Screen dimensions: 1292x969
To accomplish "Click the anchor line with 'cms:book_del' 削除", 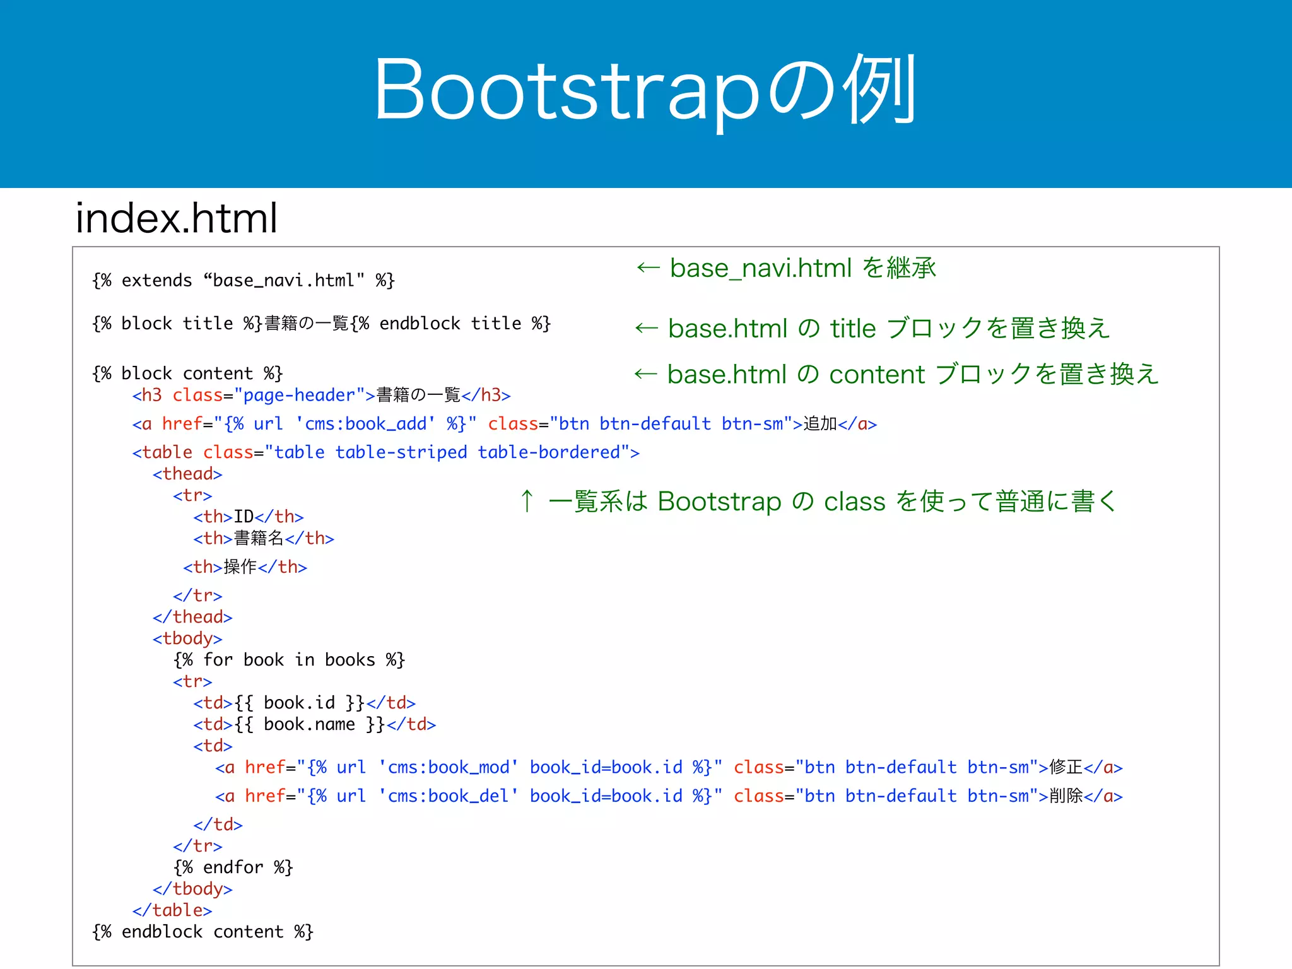I will [669, 796].
